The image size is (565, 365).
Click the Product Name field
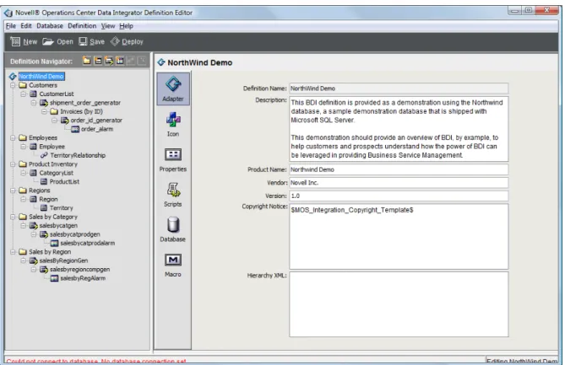399,169
